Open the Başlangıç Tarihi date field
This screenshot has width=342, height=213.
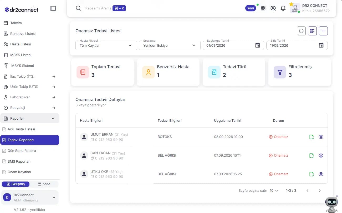[233, 45]
